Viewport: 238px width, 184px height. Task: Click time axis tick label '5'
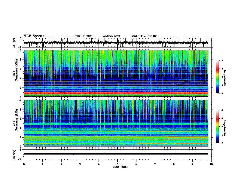(x=117, y=164)
